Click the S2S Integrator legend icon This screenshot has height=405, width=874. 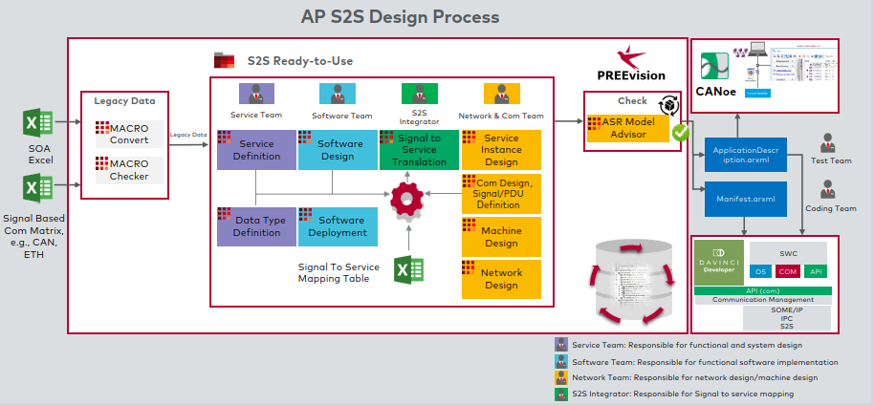click(562, 394)
